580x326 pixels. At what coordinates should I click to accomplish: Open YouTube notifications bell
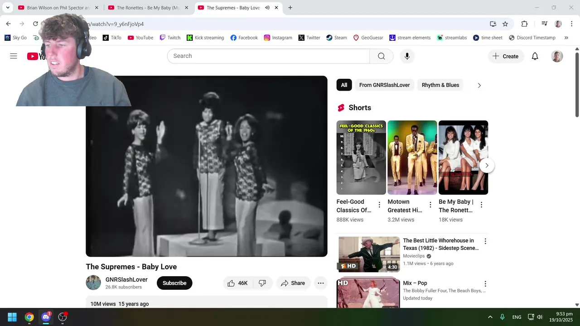(x=535, y=56)
